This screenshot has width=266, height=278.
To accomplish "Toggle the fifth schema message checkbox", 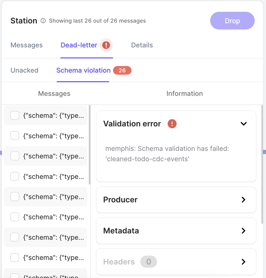I will (15, 197).
